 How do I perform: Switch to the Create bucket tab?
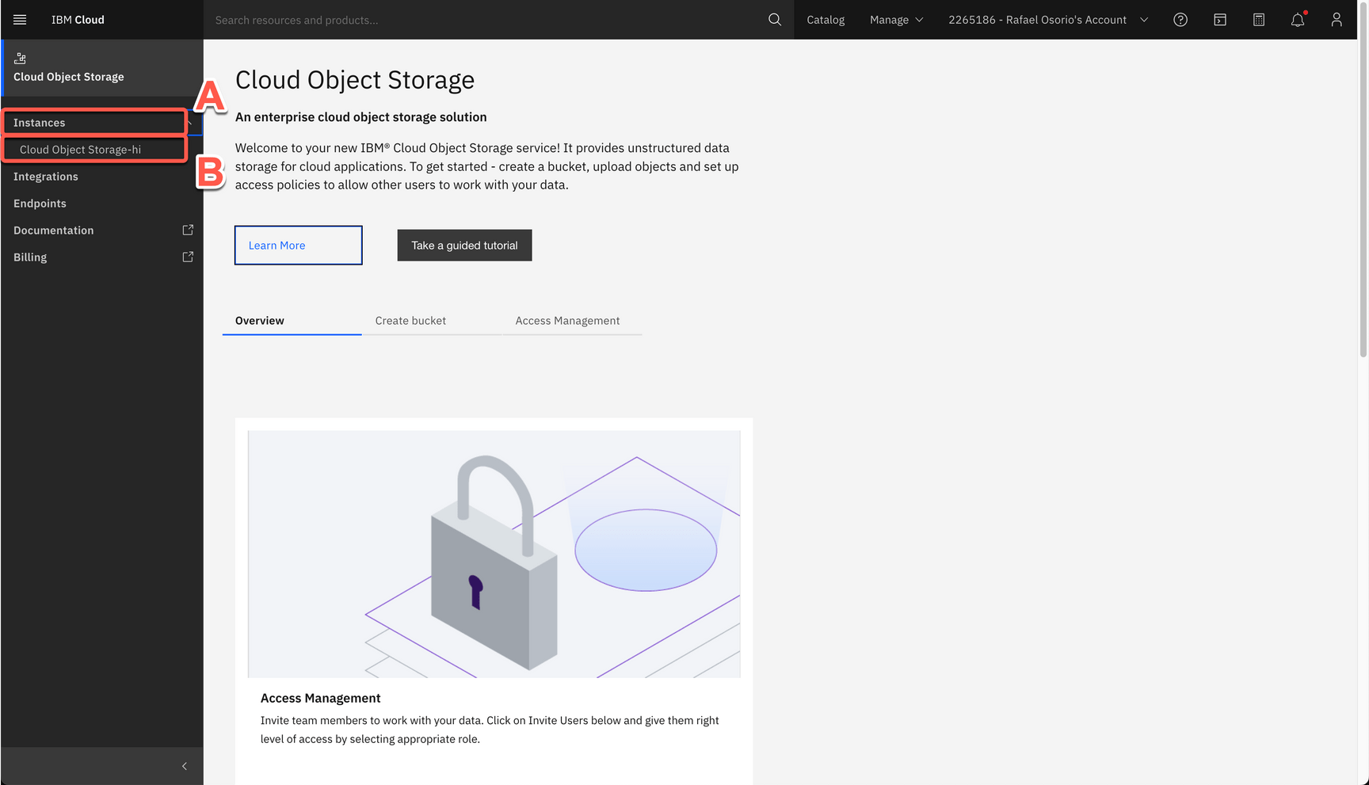[410, 321]
